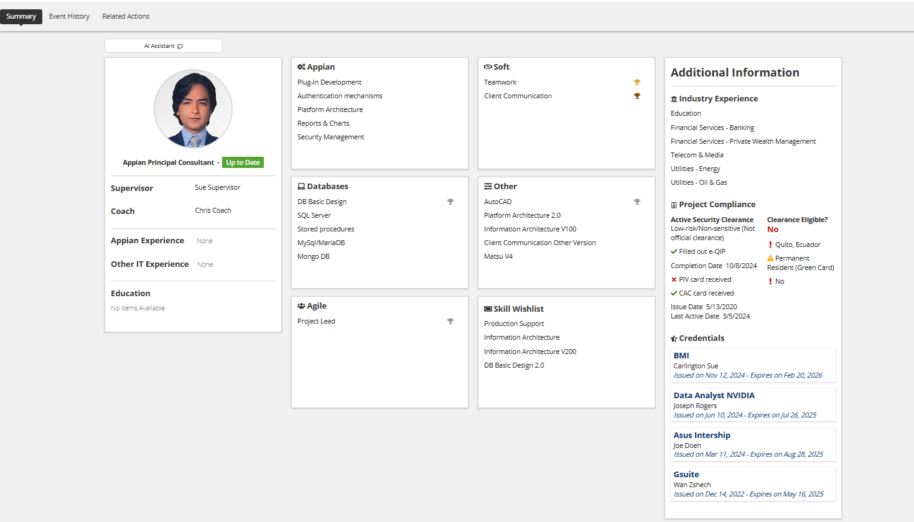Click Mongo DB entry
Viewport: 914px width, 522px height.
click(314, 256)
